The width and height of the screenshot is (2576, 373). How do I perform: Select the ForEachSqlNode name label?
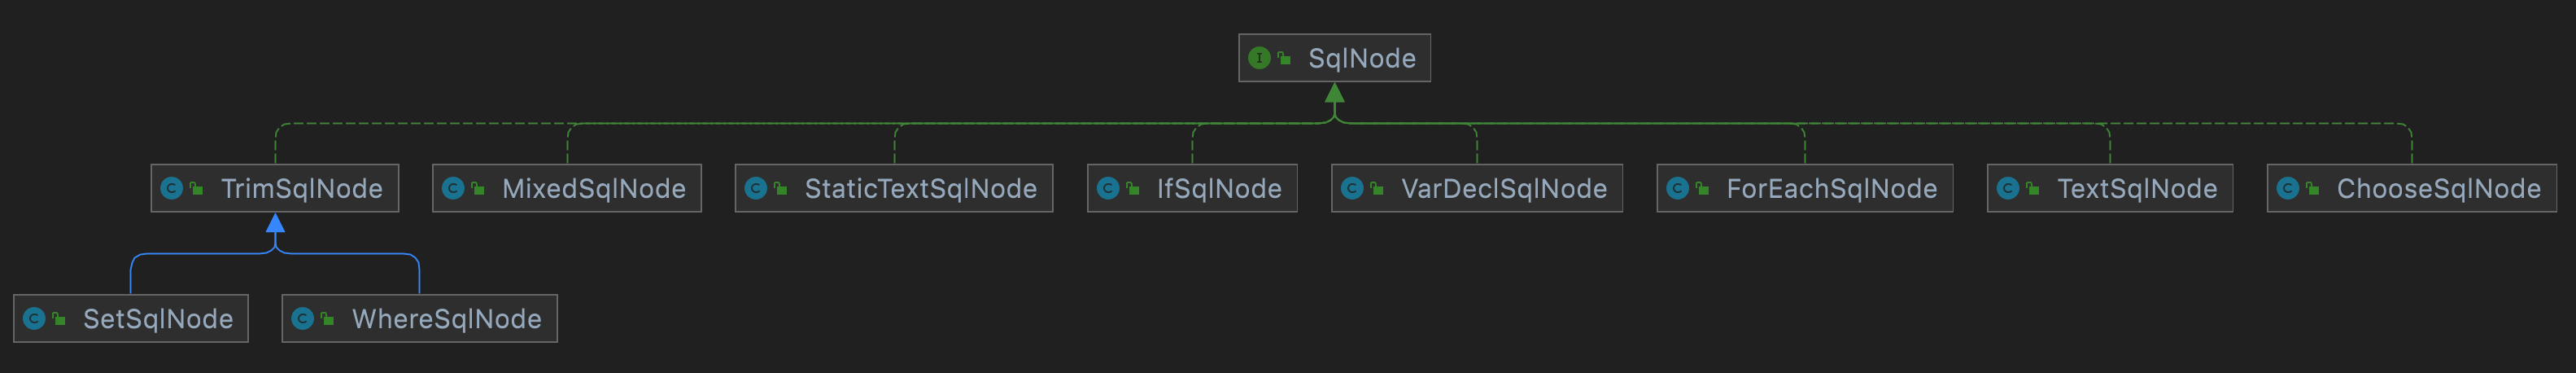pos(1831,188)
